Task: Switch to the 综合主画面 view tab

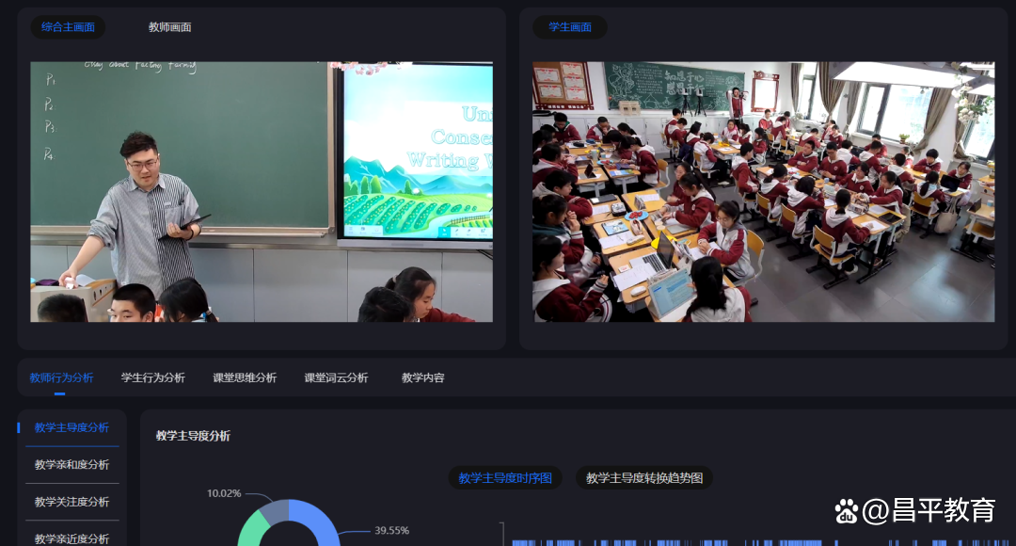Action: click(68, 27)
